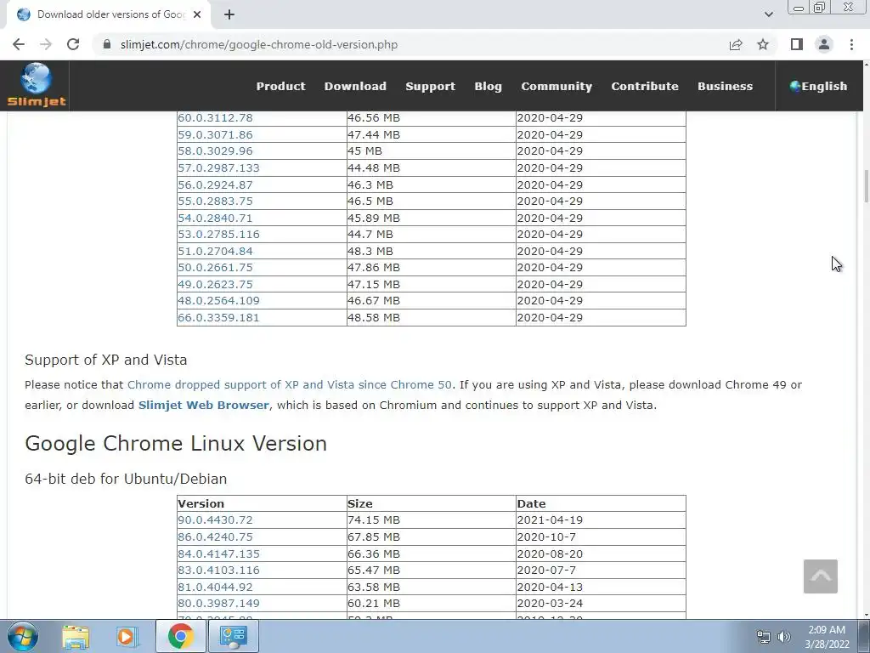870x653 pixels.
Task: Download Linux version 80.0.3987.149
Action: tap(218, 603)
